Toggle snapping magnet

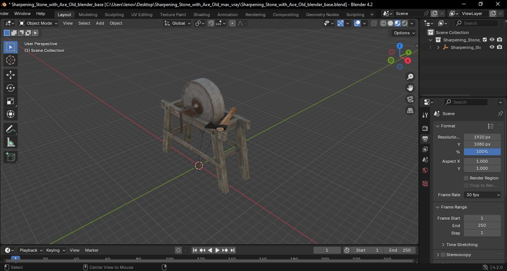211,23
